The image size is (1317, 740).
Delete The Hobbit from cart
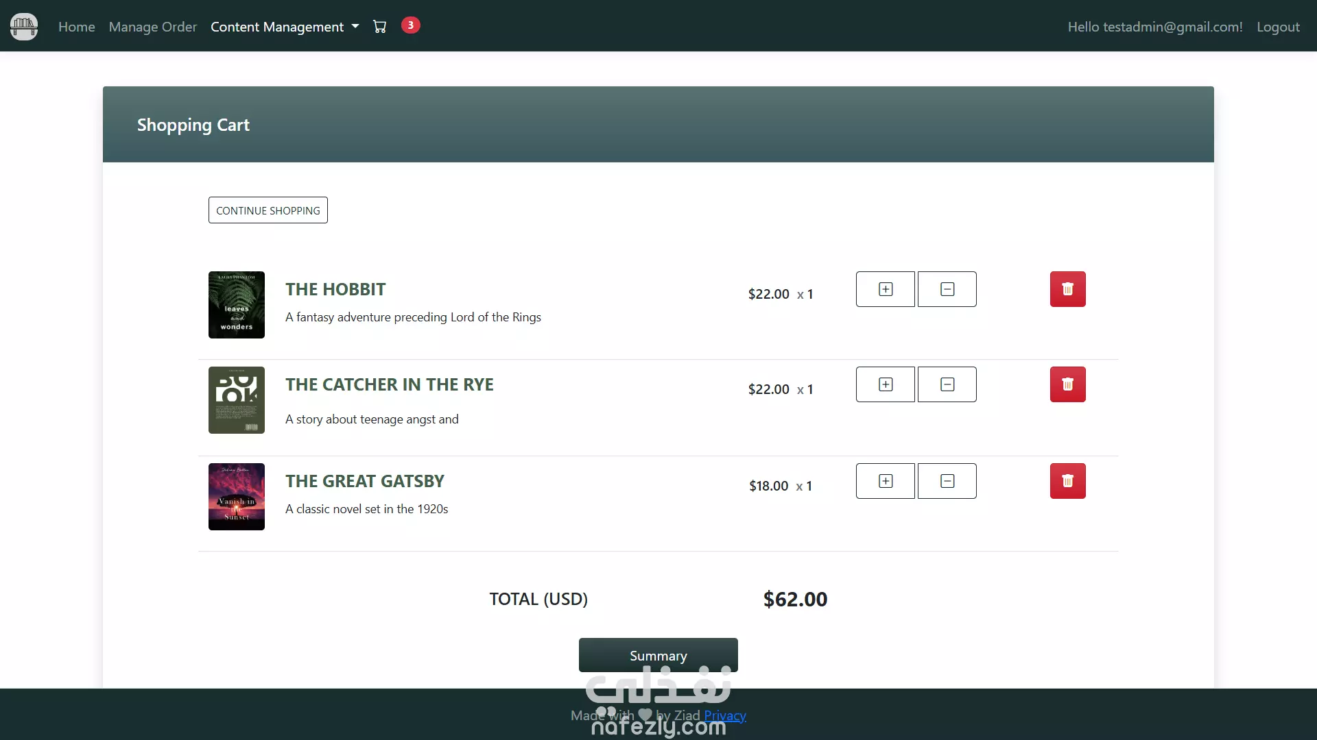click(1067, 289)
